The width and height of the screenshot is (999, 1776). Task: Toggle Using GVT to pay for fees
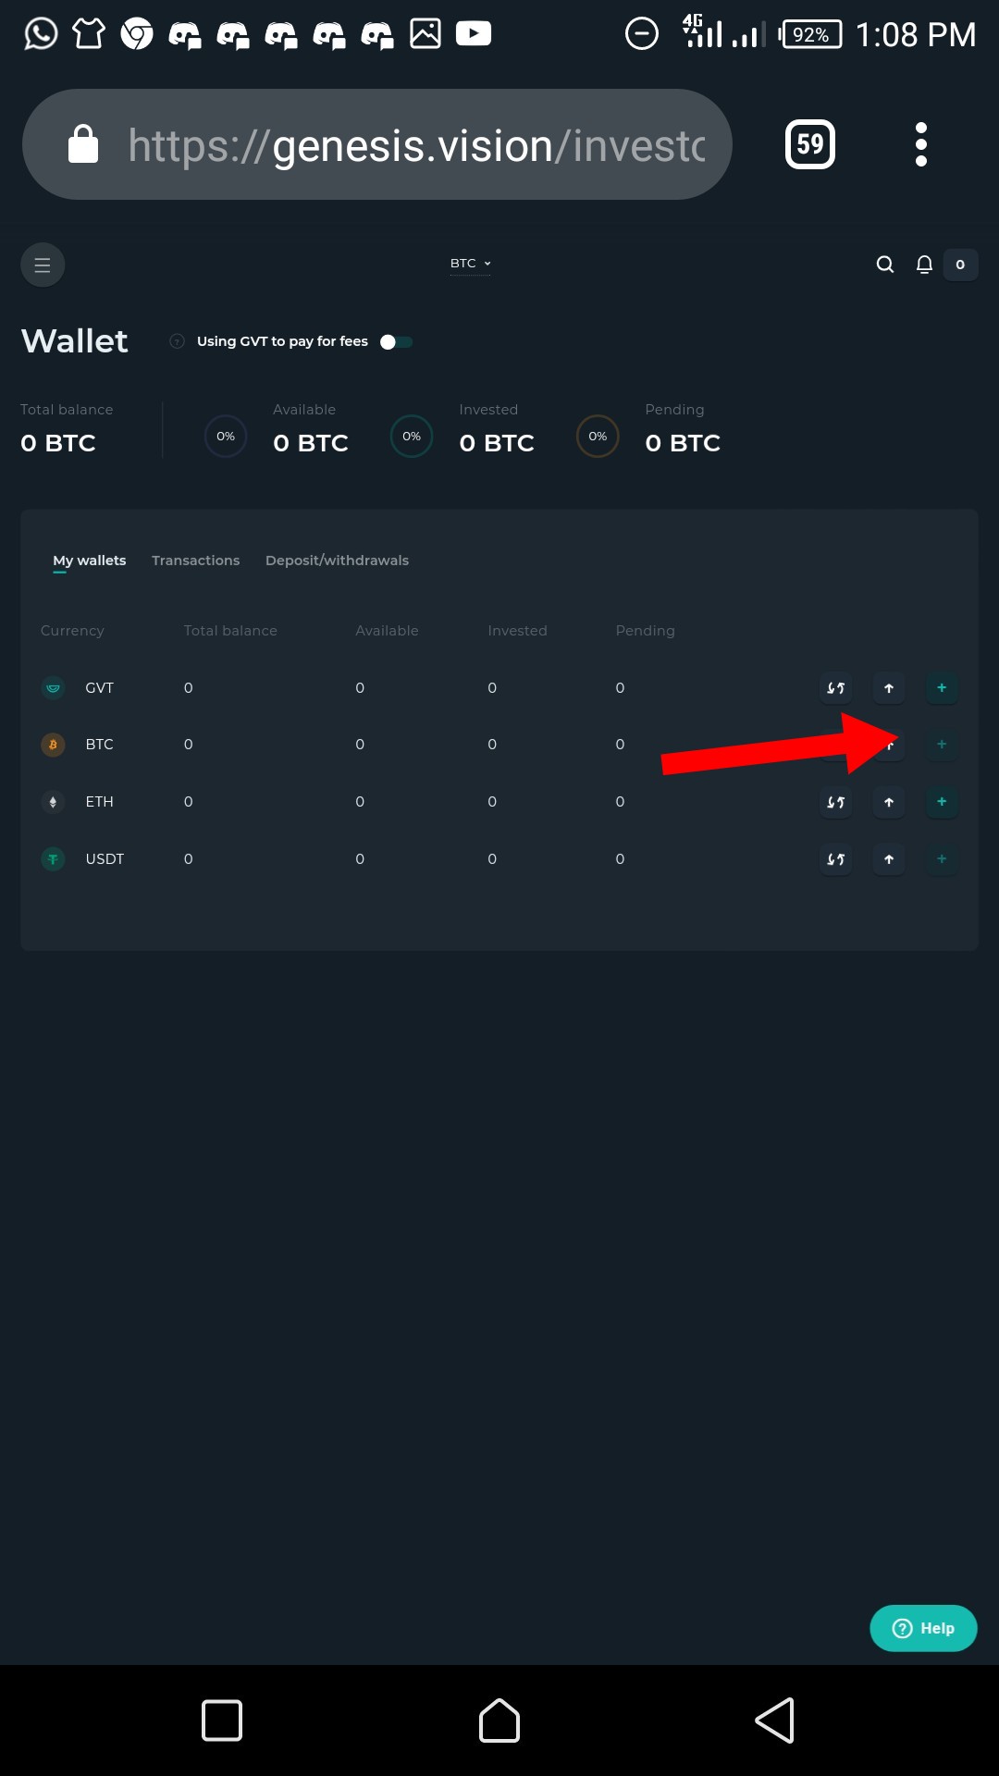pos(397,342)
